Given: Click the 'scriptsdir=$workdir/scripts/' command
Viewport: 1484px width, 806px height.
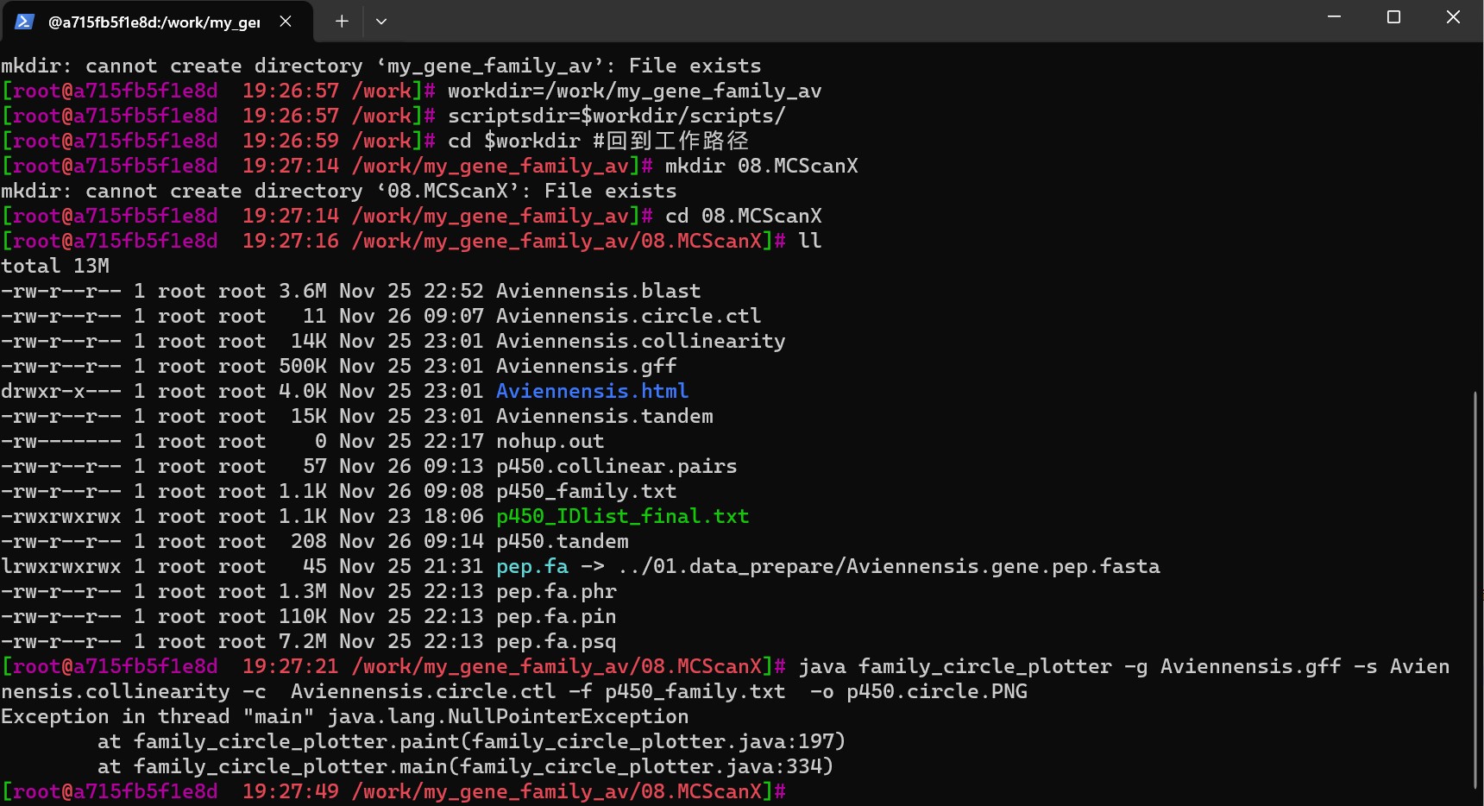Looking at the screenshot, I should click(616, 116).
